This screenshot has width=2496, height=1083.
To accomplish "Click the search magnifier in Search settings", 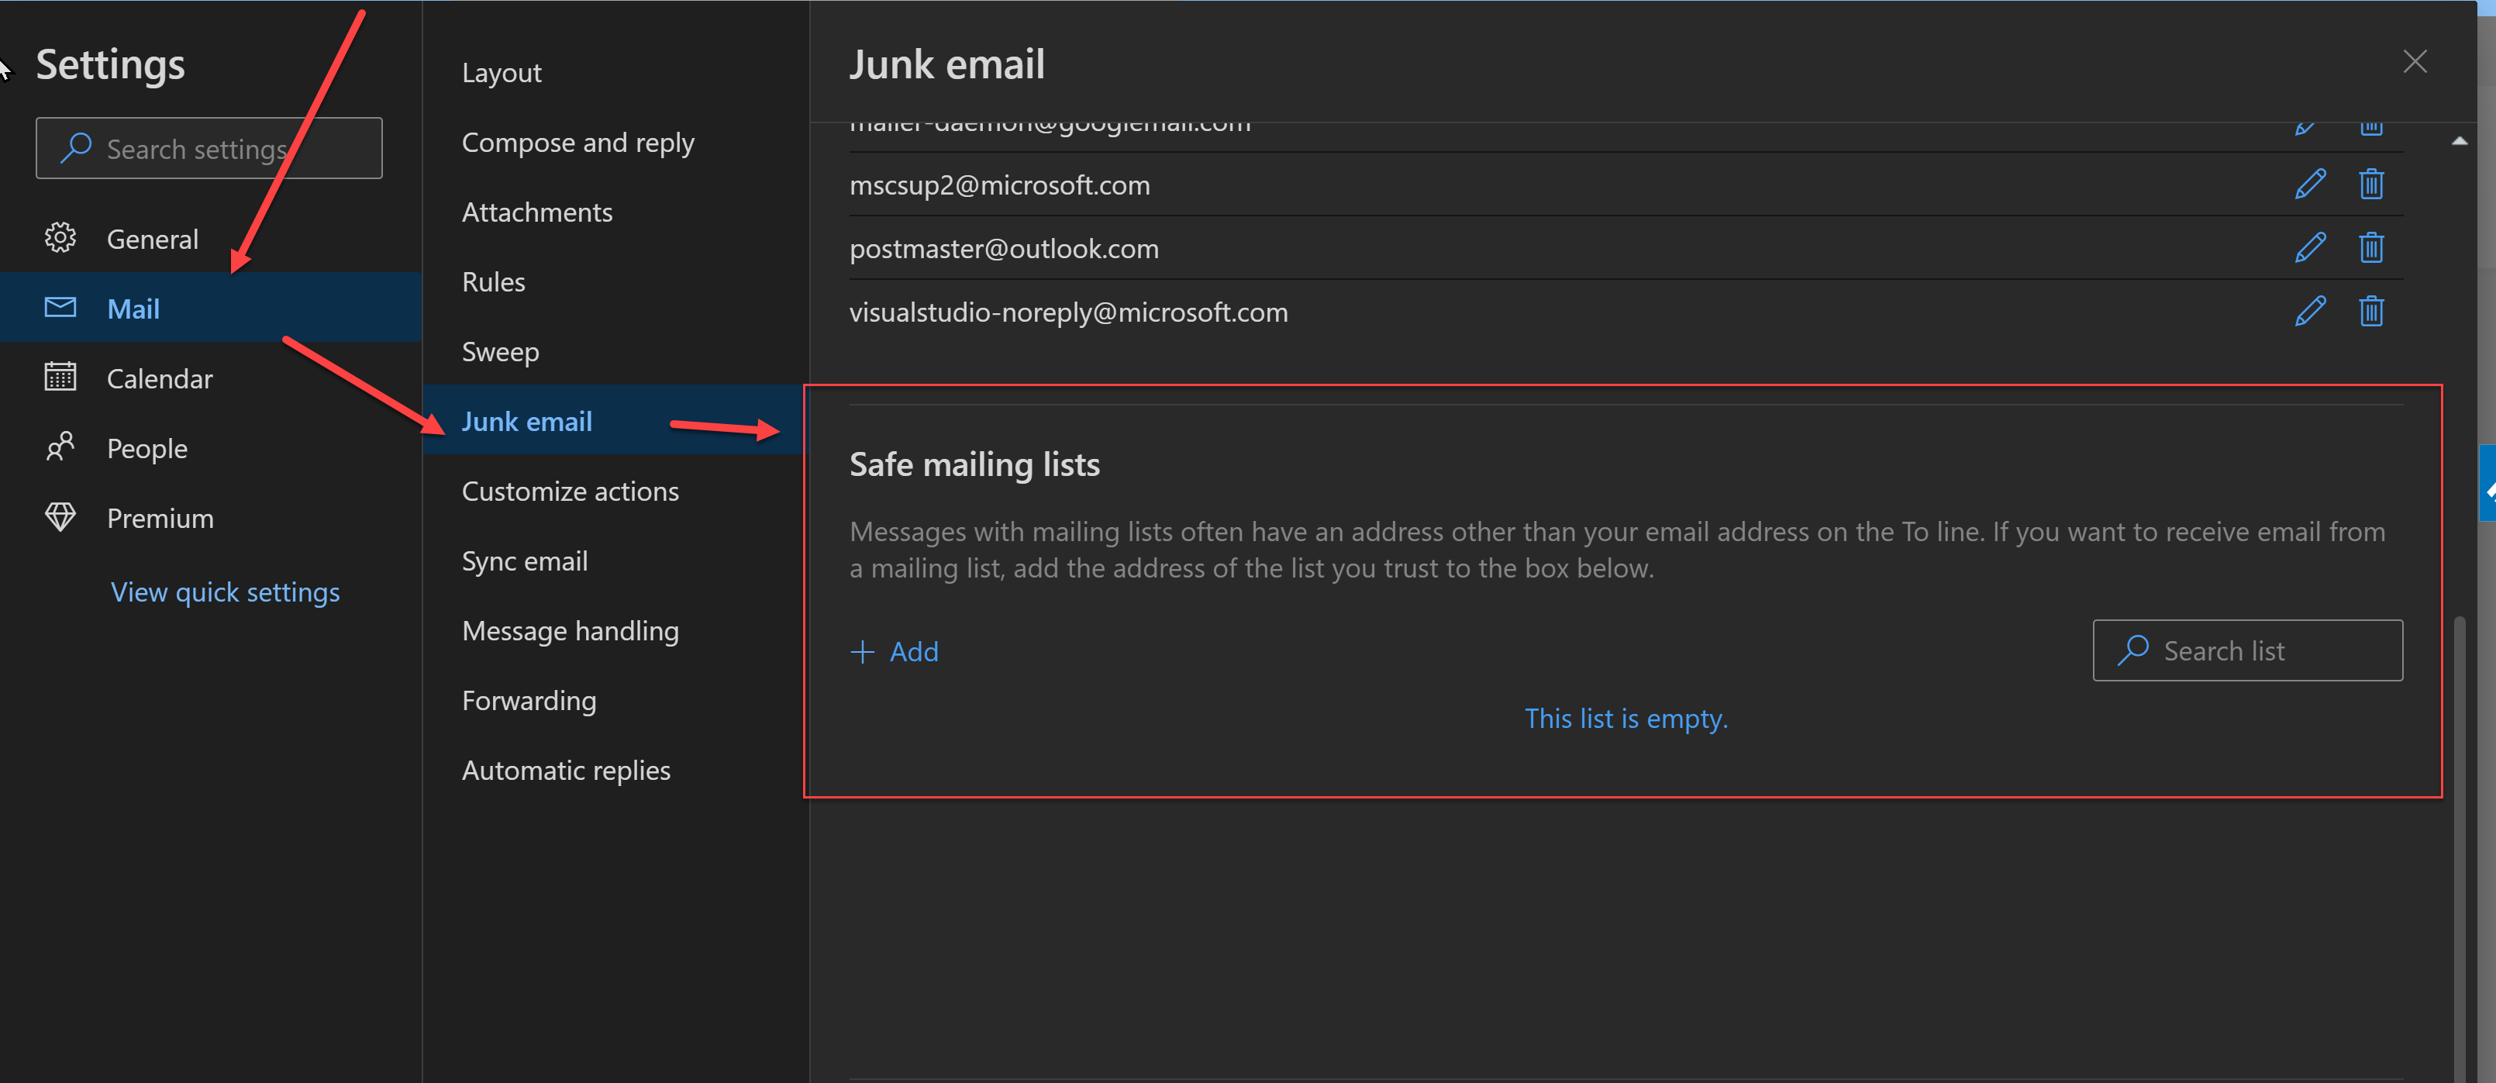I will pos(77,147).
